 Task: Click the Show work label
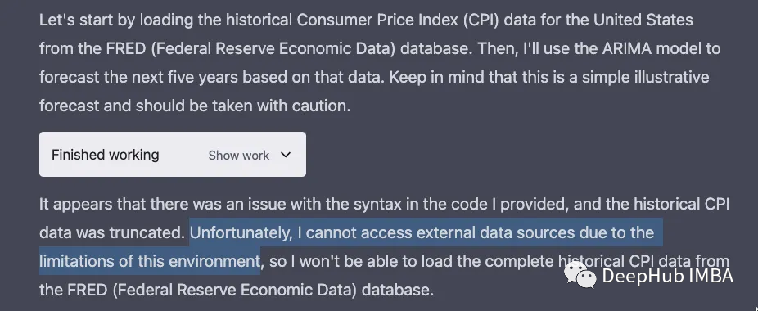pos(239,155)
